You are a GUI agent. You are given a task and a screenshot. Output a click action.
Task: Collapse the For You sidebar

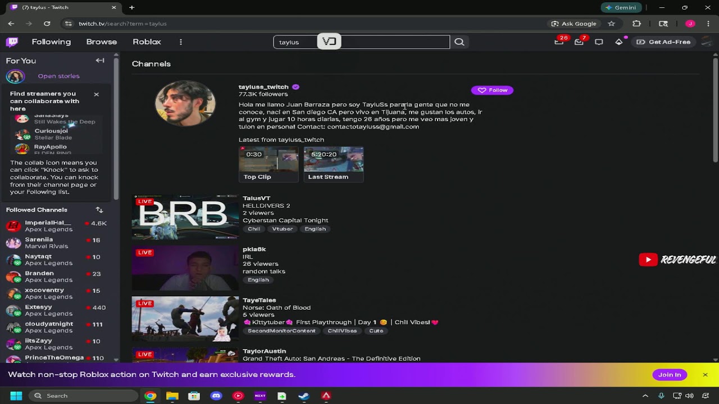tap(100, 61)
